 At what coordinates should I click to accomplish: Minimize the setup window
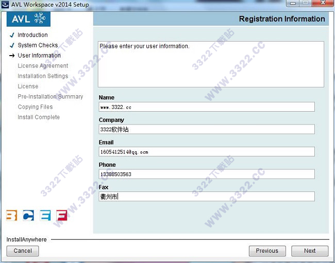[293, 3]
